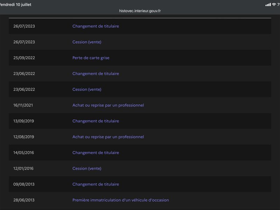Select date 23/06/2022 beside 'Cession (vente)'
This screenshot has width=280, height=210.
tap(24, 90)
